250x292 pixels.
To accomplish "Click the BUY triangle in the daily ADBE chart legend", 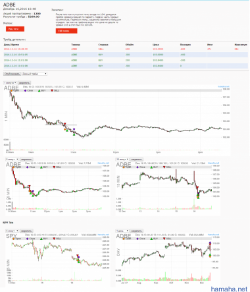I will point(151,239).
